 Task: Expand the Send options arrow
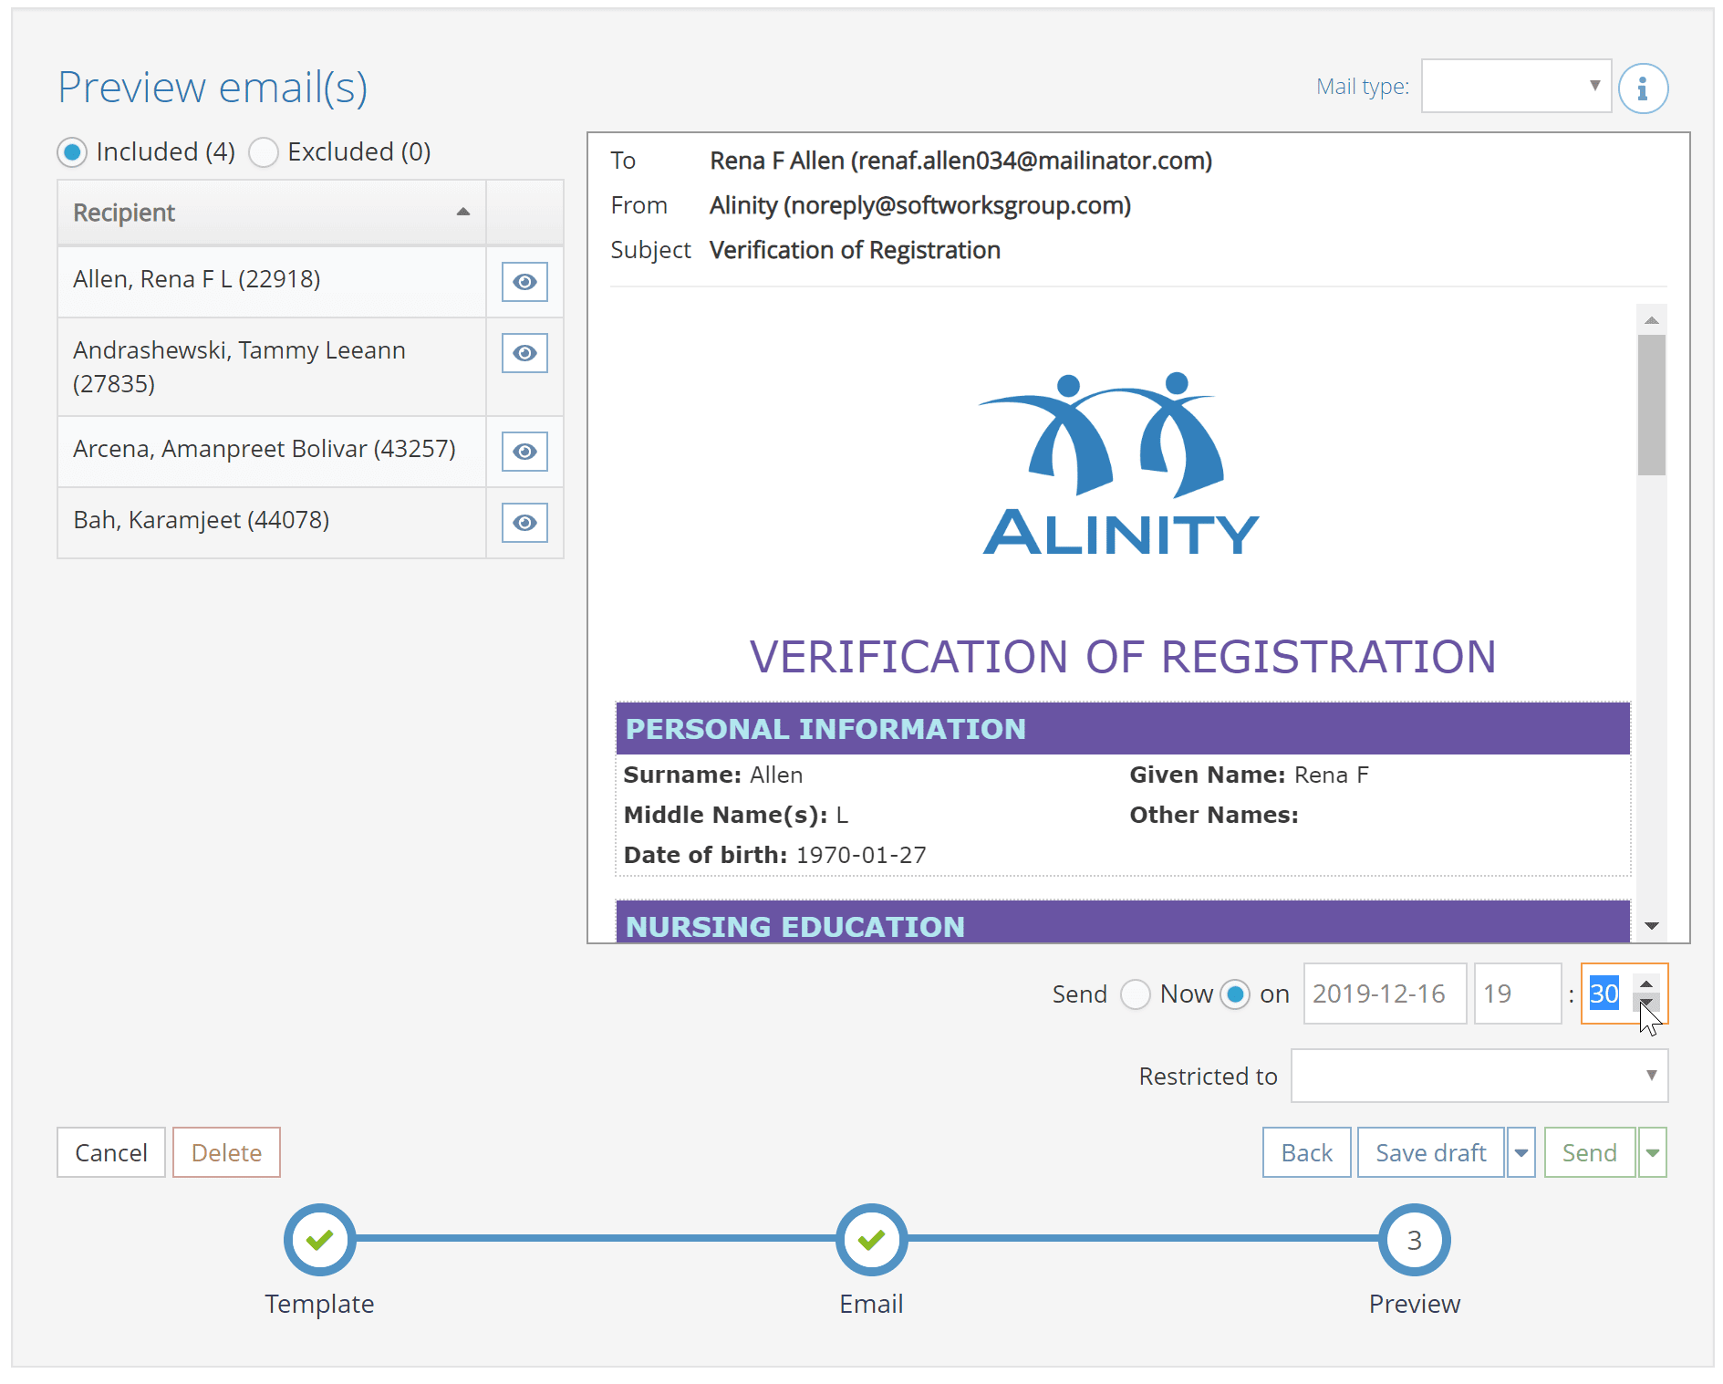point(1653,1152)
